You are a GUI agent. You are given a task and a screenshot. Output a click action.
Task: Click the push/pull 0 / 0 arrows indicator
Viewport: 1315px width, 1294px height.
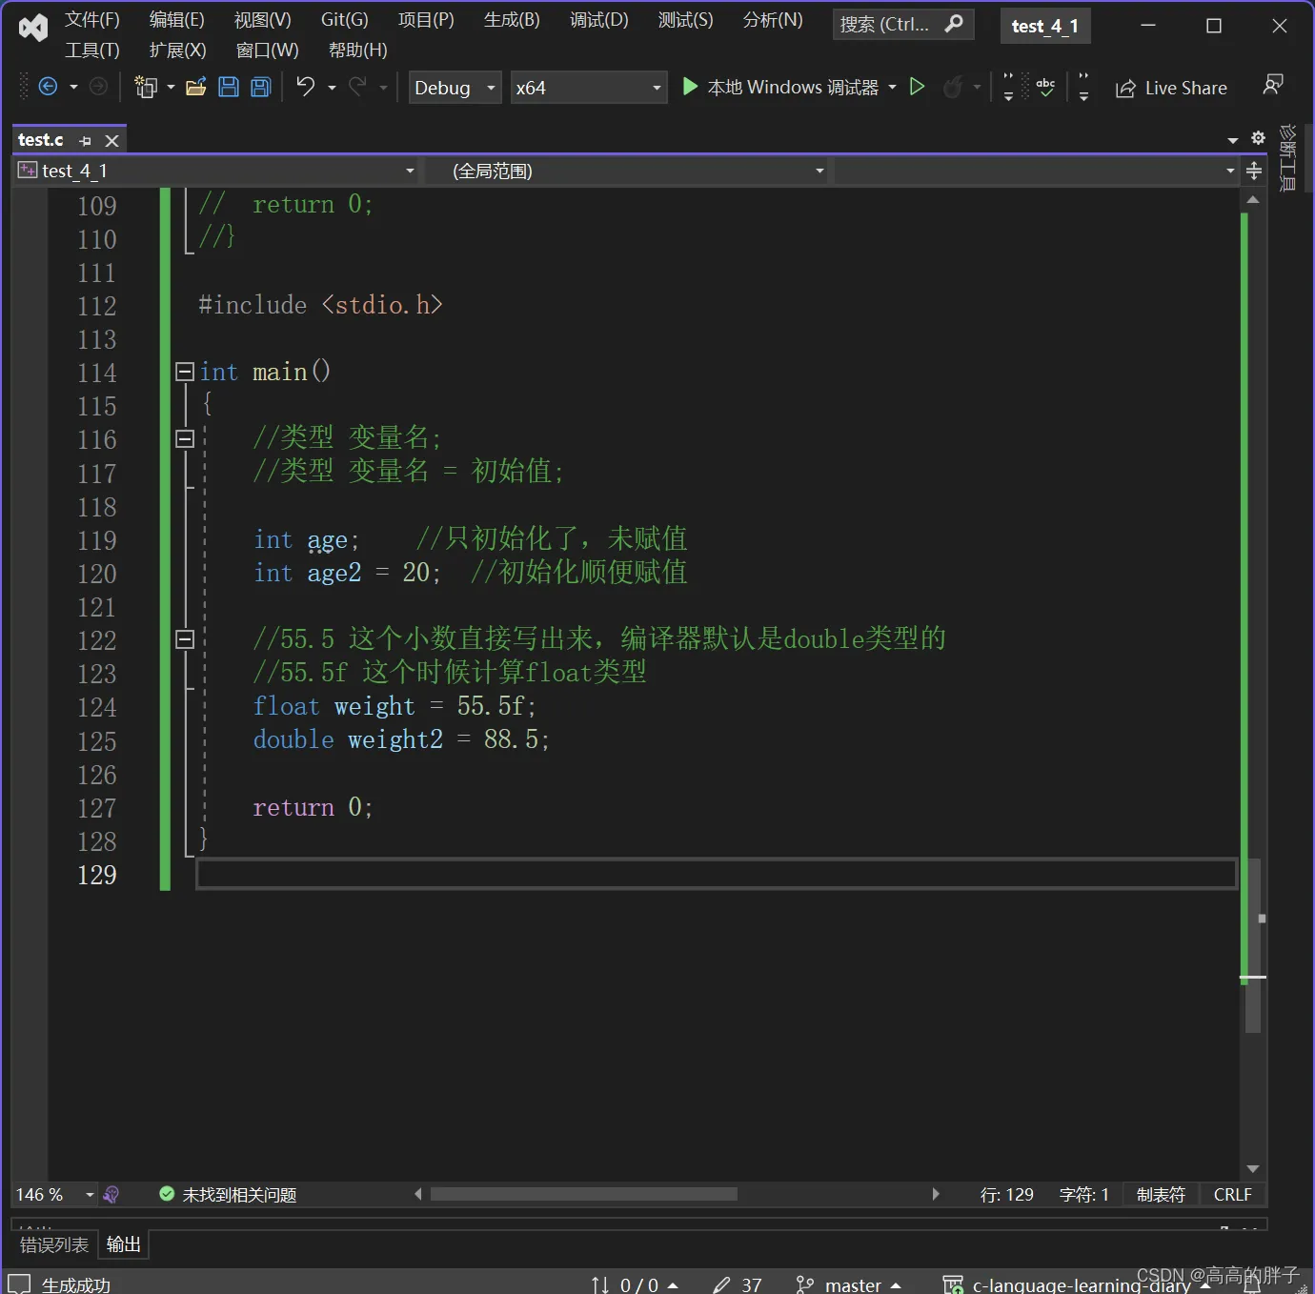coord(634,1284)
